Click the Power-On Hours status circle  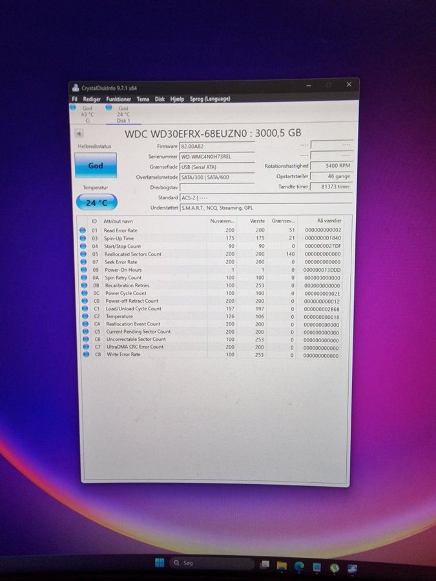(x=83, y=270)
